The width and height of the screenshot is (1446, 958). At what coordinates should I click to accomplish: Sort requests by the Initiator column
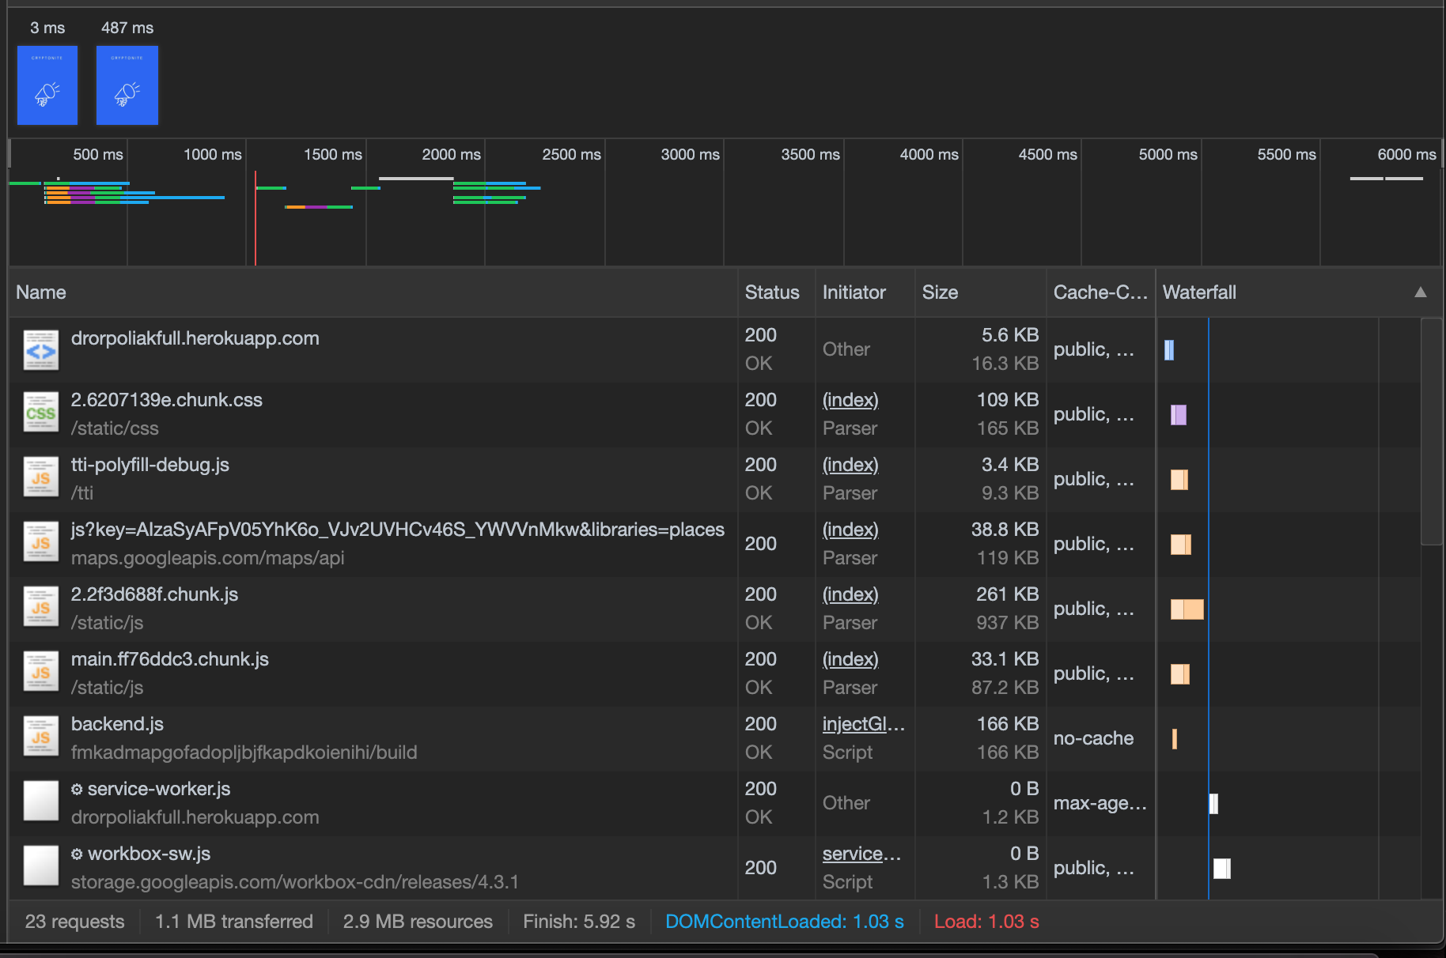[x=865, y=292]
